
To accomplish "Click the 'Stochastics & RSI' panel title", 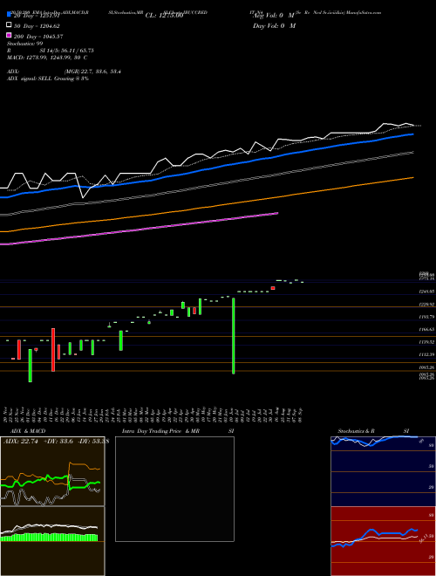I will [373, 431].
